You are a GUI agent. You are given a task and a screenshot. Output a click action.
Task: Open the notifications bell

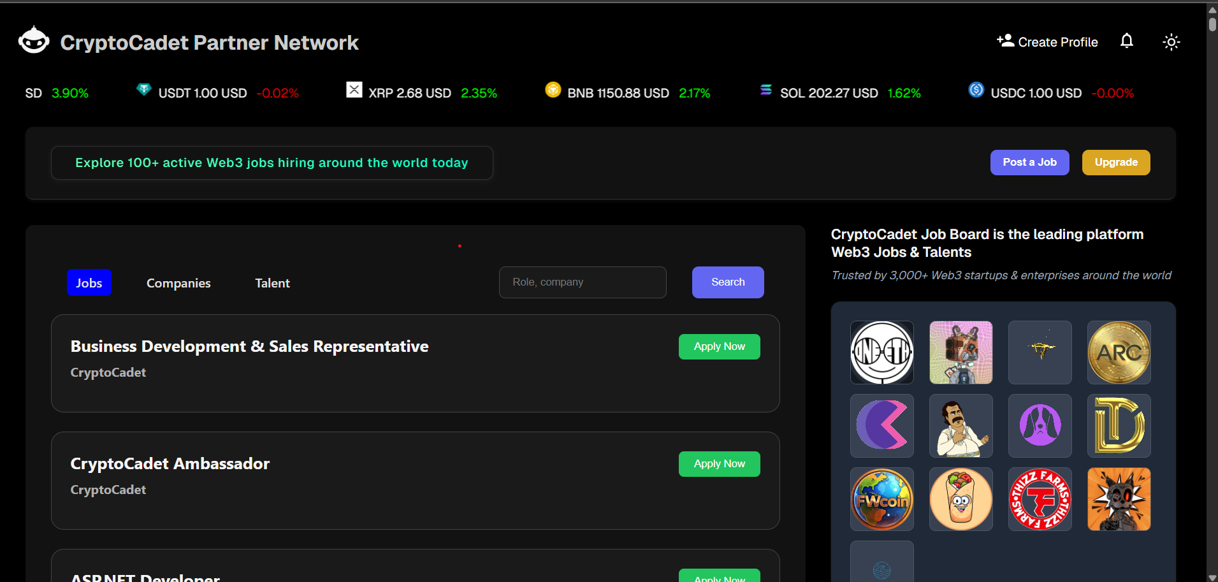pyautogui.click(x=1126, y=41)
